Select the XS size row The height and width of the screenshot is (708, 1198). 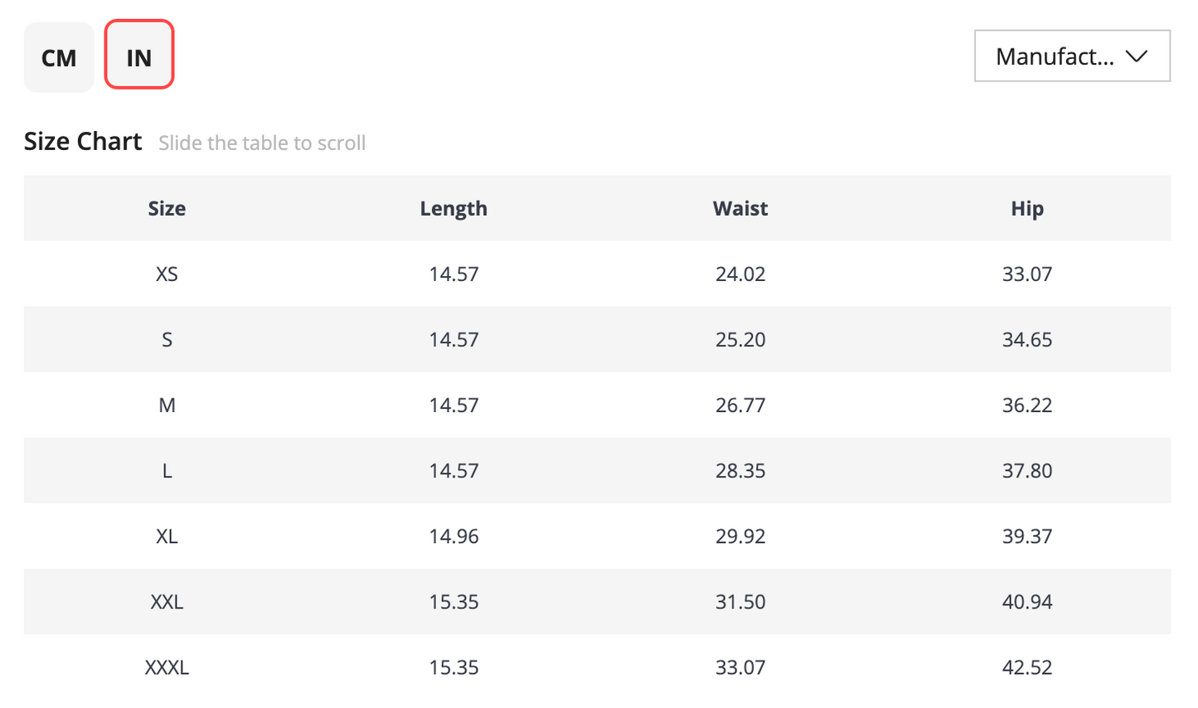(x=597, y=274)
